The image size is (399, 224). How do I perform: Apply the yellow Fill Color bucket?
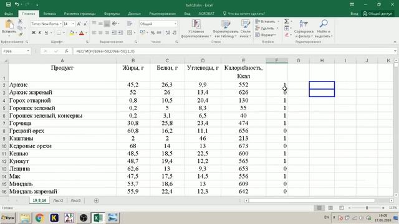tap(72, 32)
